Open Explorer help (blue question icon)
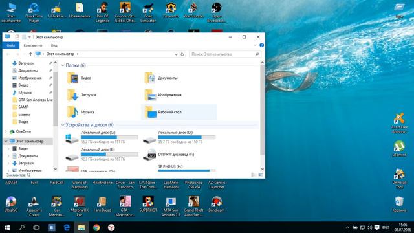Screen dimensions: 414x233 (x=261, y=45)
